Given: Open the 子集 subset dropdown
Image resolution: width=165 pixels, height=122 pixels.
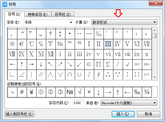Looking at the screenshot, I should [124, 22].
